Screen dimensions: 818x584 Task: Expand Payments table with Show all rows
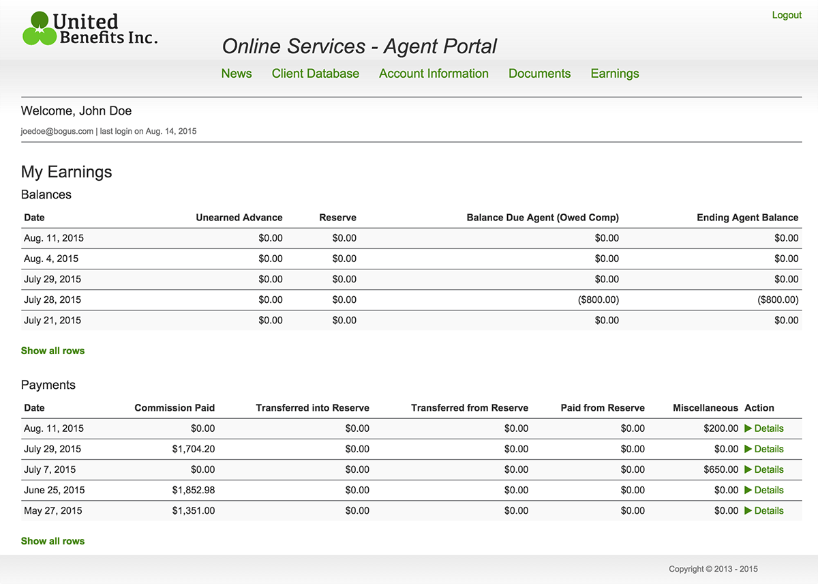52,541
